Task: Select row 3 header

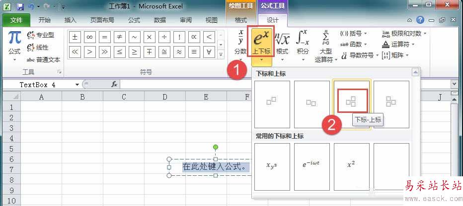Action: coord(11,128)
